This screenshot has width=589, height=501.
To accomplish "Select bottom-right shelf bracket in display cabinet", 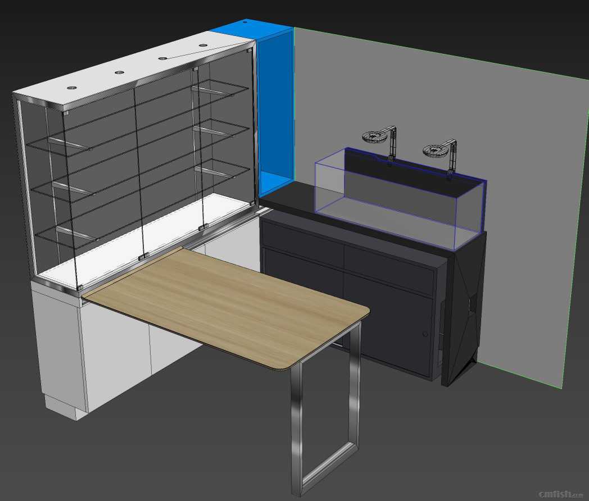I will pos(212,170).
